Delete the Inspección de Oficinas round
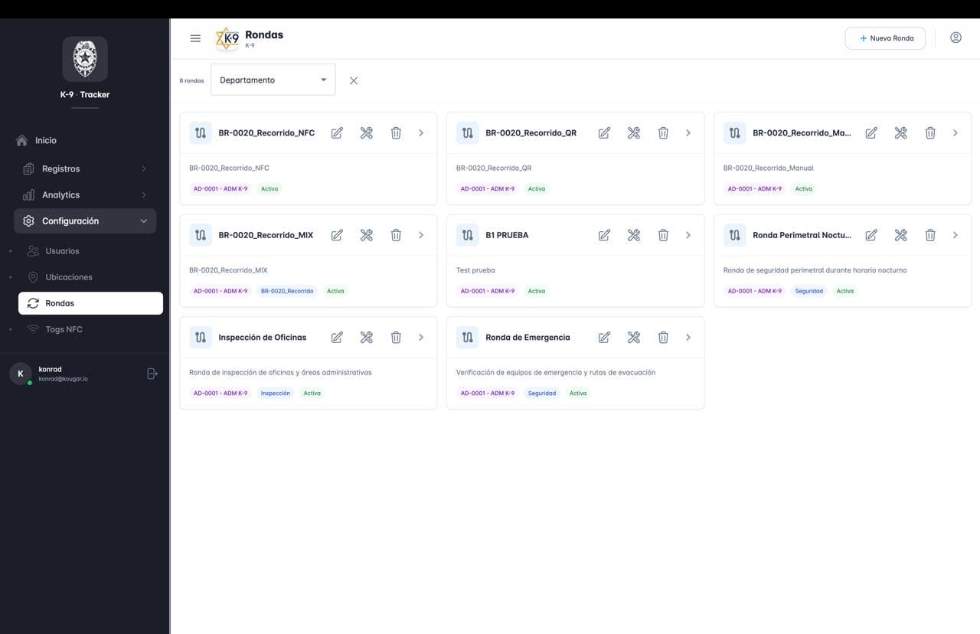The height and width of the screenshot is (634, 980). point(396,338)
